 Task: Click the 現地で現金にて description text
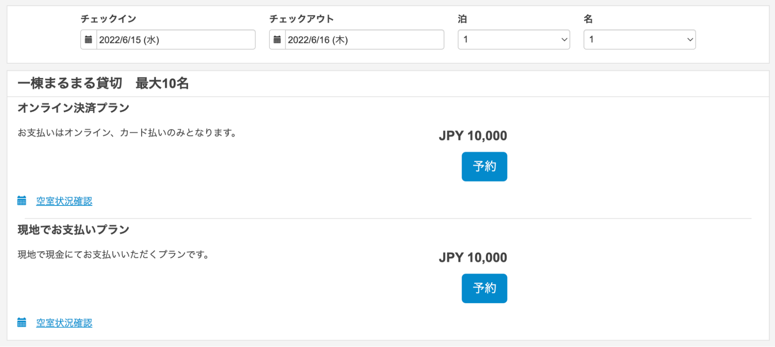pyautogui.click(x=113, y=254)
